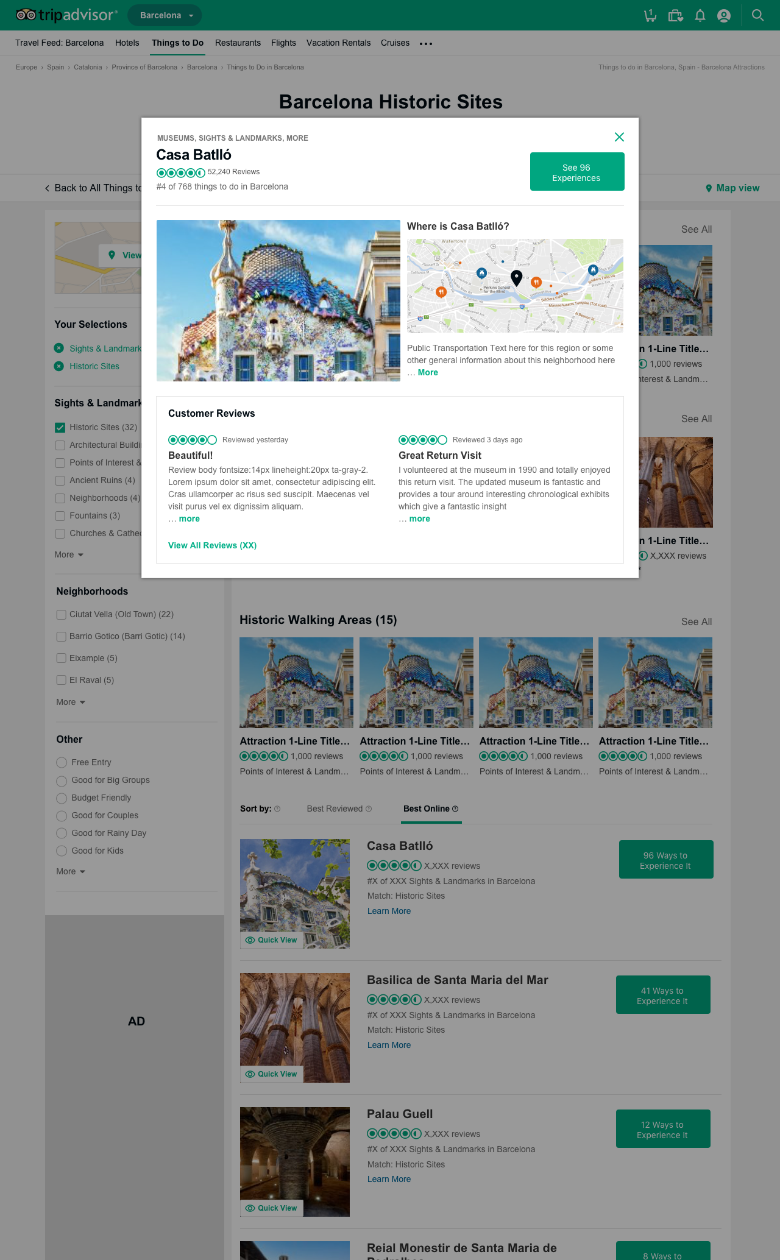This screenshot has width=780, height=1260.
Task: Click the Best Online info icon
Action: (x=455, y=809)
